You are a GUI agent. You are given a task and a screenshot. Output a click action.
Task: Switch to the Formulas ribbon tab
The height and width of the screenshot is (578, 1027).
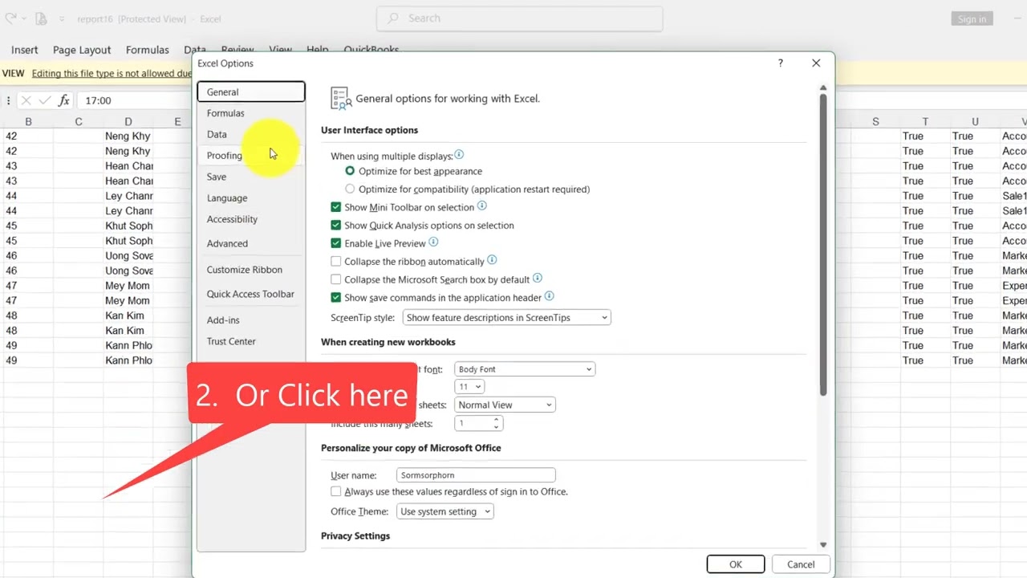pos(147,50)
